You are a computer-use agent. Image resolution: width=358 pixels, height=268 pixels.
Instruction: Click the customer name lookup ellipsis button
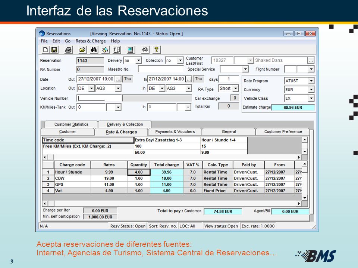(311, 60)
